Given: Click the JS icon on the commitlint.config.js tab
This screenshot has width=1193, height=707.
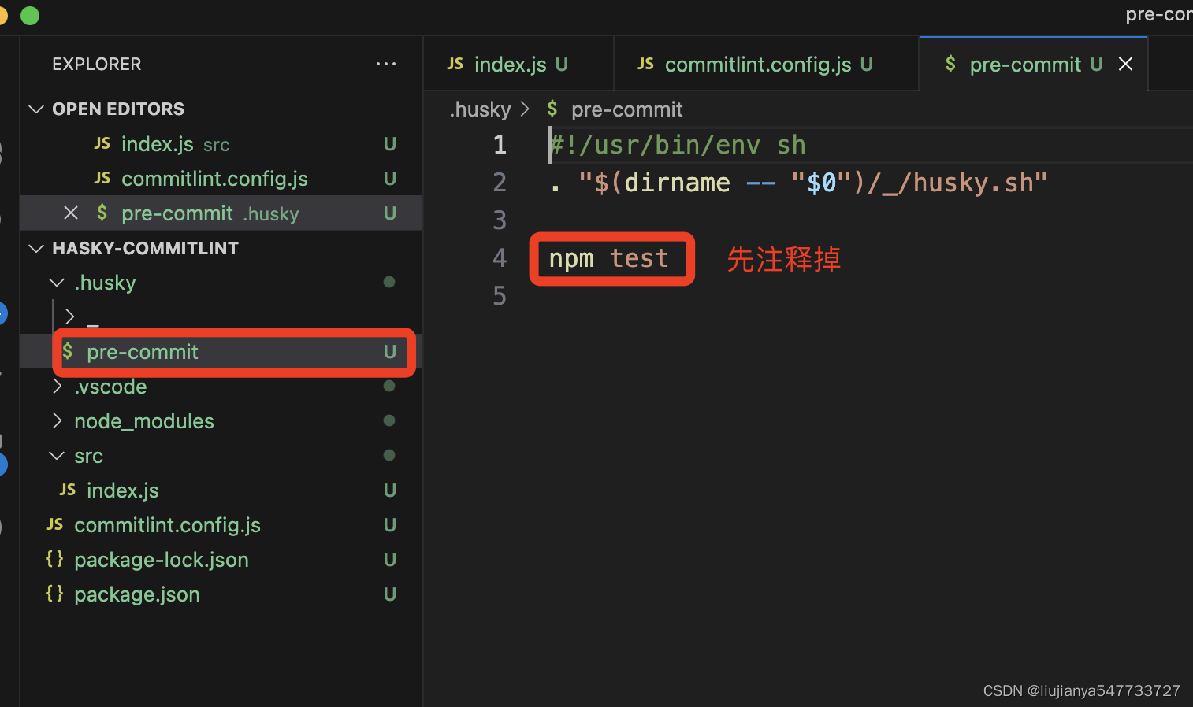Looking at the screenshot, I should [x=645, y=64].
